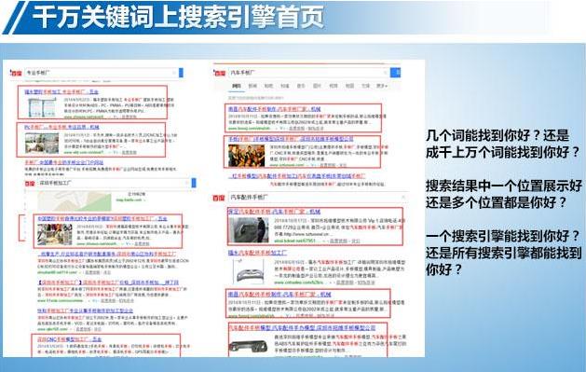The width and height of the screenshot is (586, 372).
Task: Clear the 汽车配件手板厂 search box with its X icon
Action: tap(403, 197)
